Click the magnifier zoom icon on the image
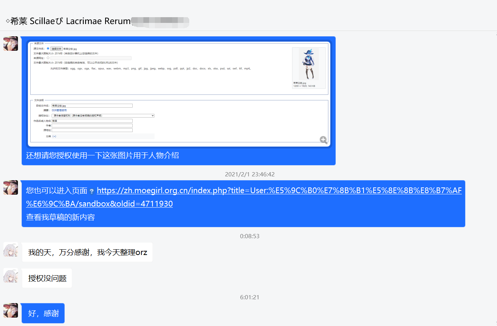 pyautogui.click(x=323, y=140)
